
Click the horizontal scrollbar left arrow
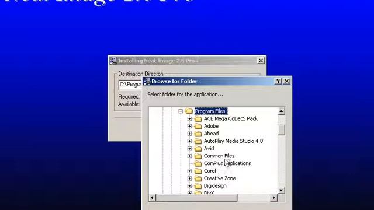[x=152, y=198]
